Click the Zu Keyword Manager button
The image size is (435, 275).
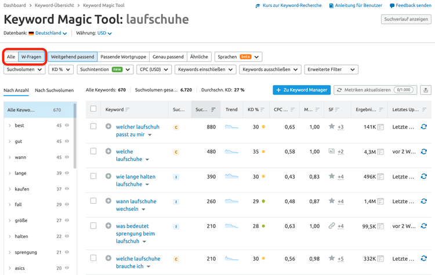click(302, 90)
